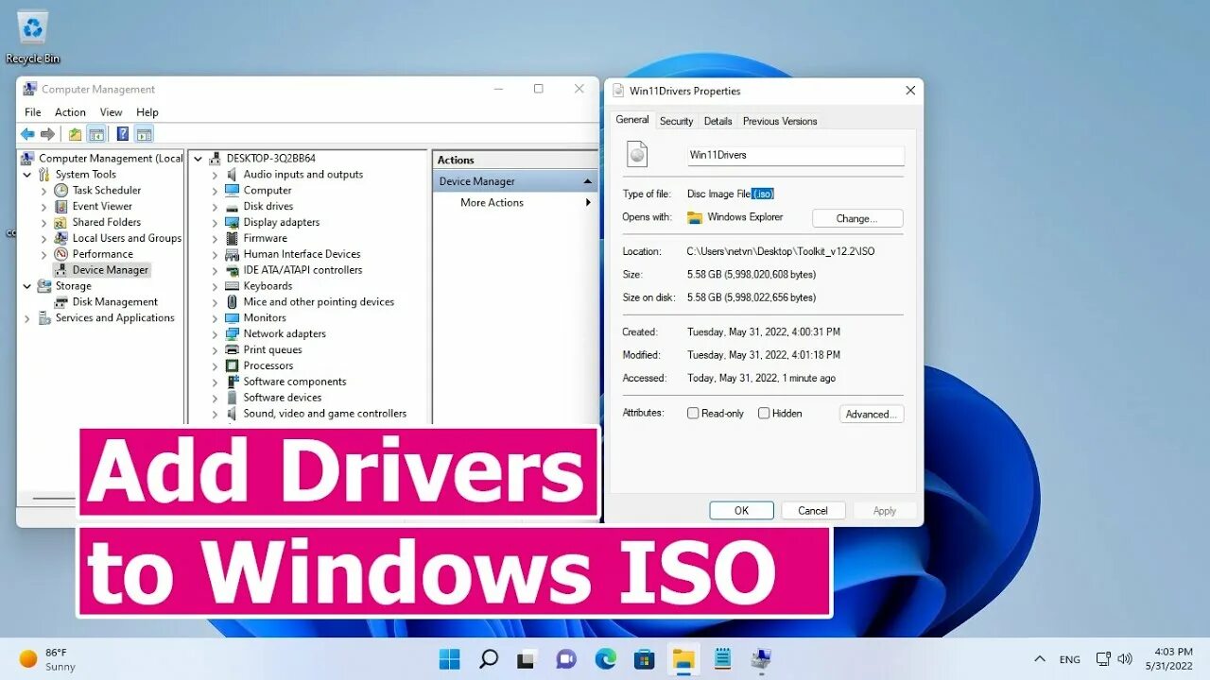Switch to the Security tab
The width and height of the screenshot is (1210, 680).
pos(676,121)
